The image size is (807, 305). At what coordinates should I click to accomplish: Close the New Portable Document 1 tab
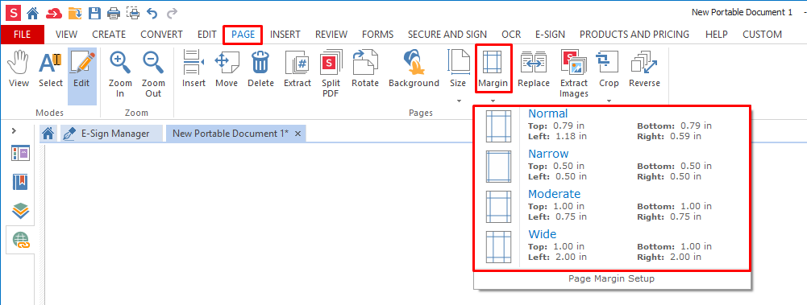pyautogui.click(x=297, y=134)
